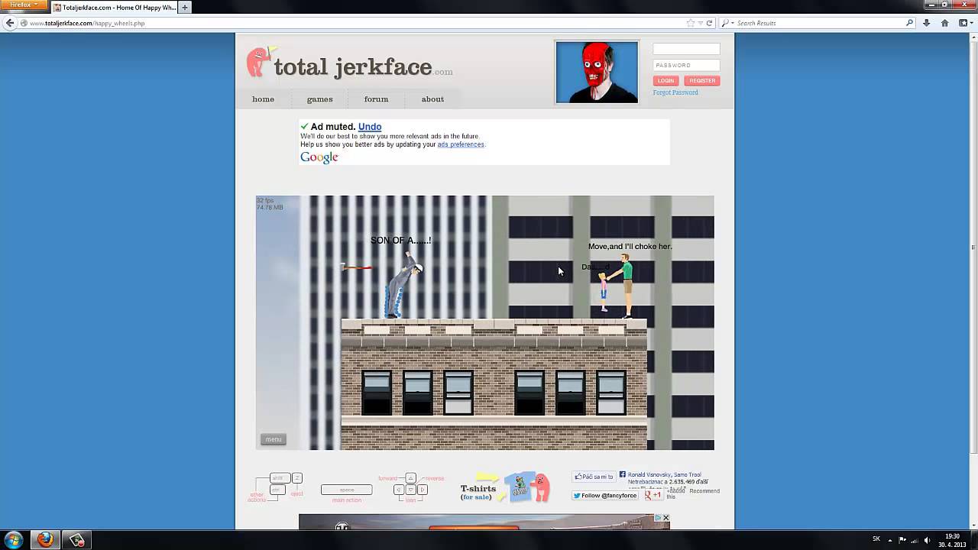Click the total jerkface logo

[x=349, y=64]
